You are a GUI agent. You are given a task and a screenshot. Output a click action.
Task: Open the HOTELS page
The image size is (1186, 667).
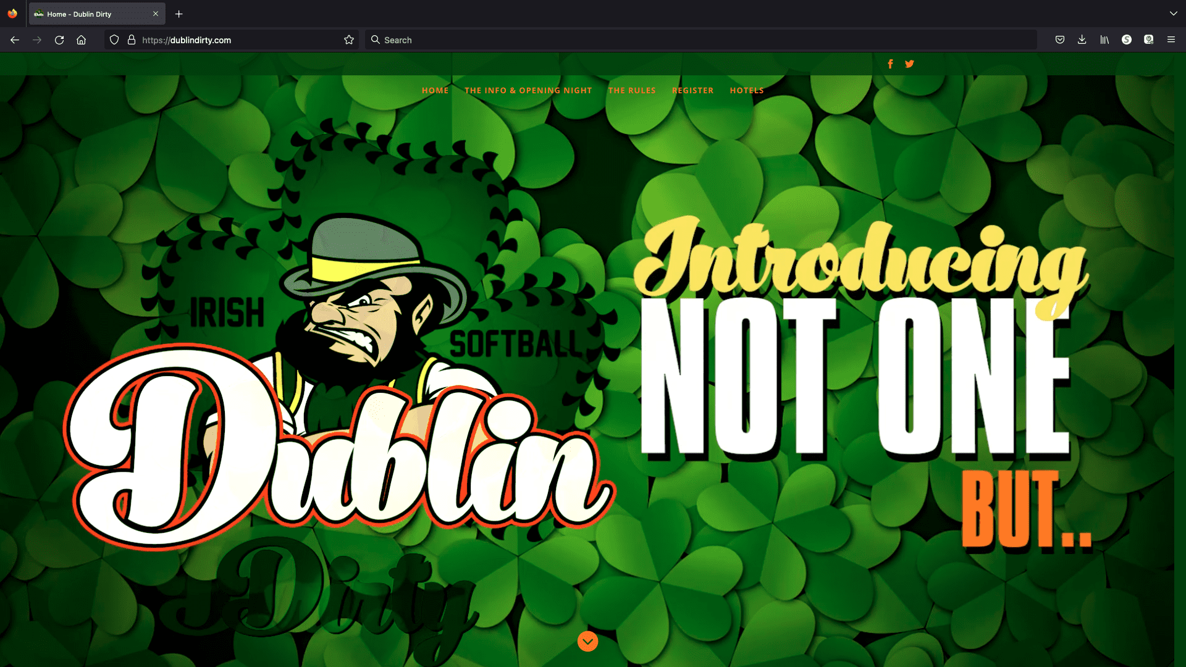747,91
